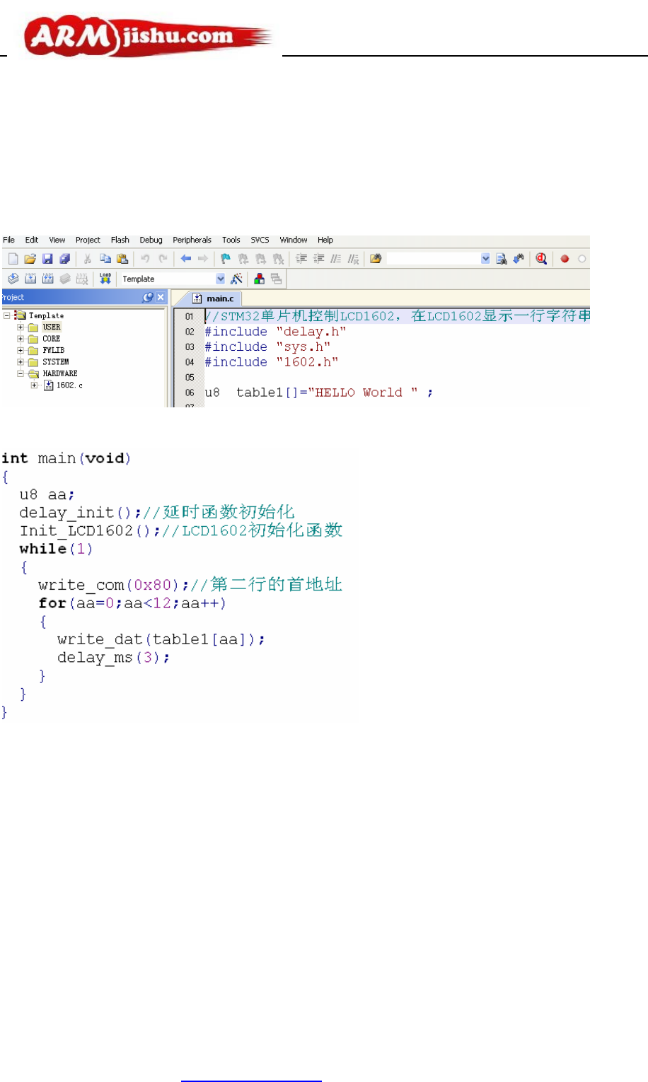Viewport: 648px width, 1082px height.
Task: Download to flash with the LOAD icon
Action: coord(105,279)
